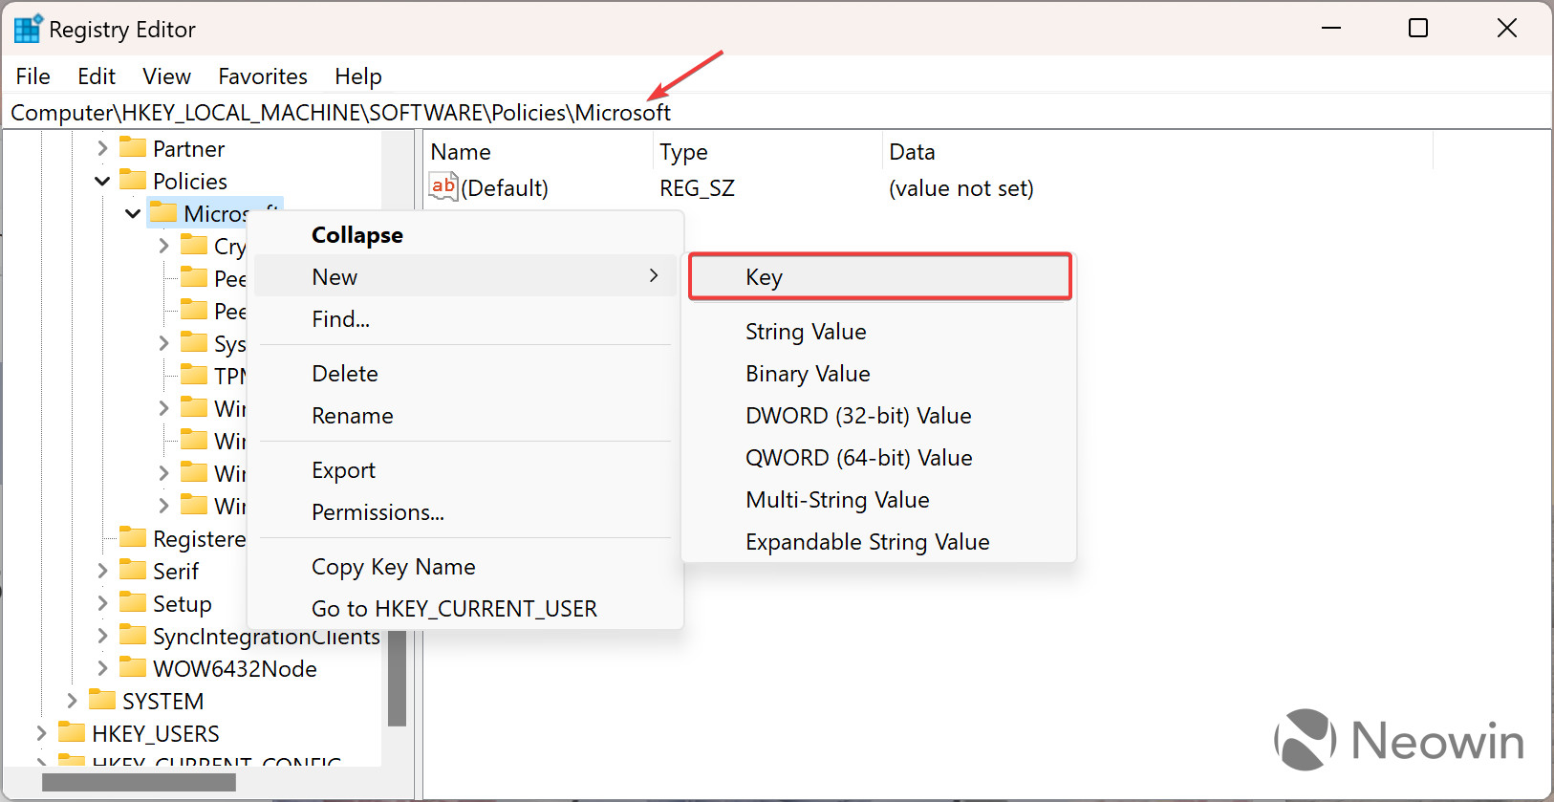The image size is (1554, 802).
Task: Click Find... in the context menu
Action: point(465,319)
